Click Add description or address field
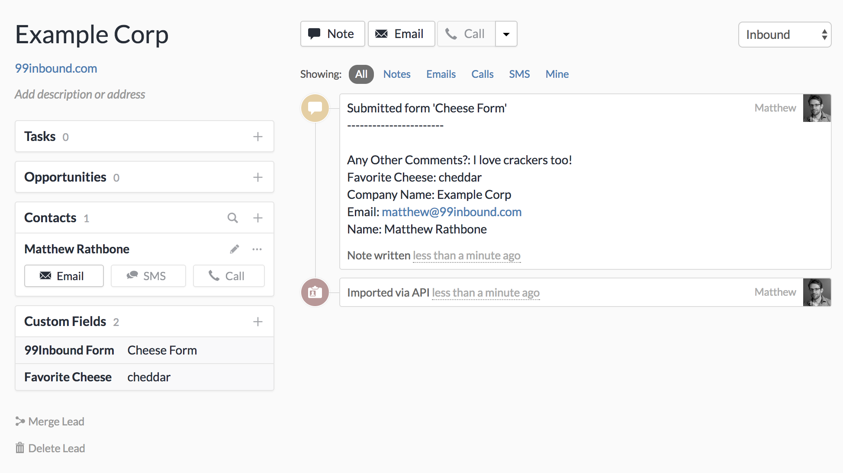 tap(80, 94)
